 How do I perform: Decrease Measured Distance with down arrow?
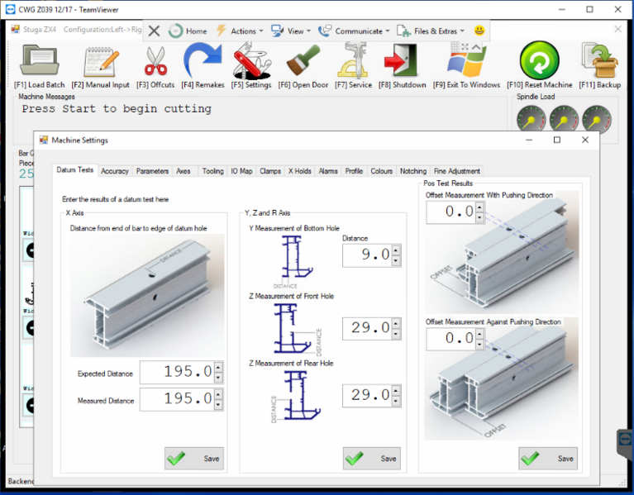coord(218,404)
